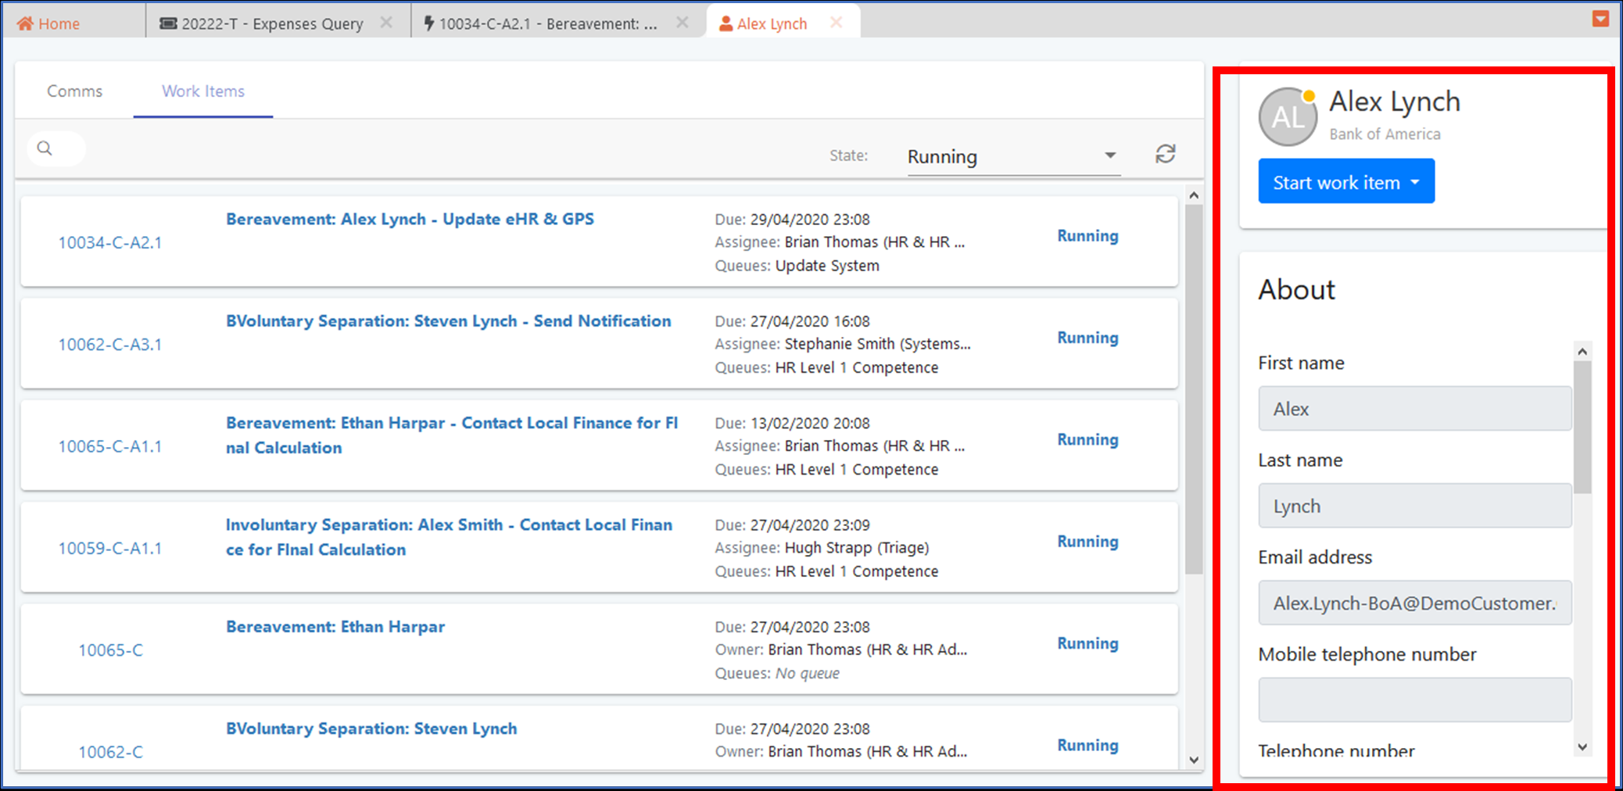Go to the Home tab
The height and width of the screenshot is (791, 1623).
(x=48, y=23)
